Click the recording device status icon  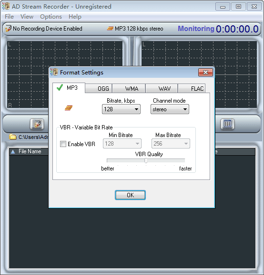coord(8,29)
